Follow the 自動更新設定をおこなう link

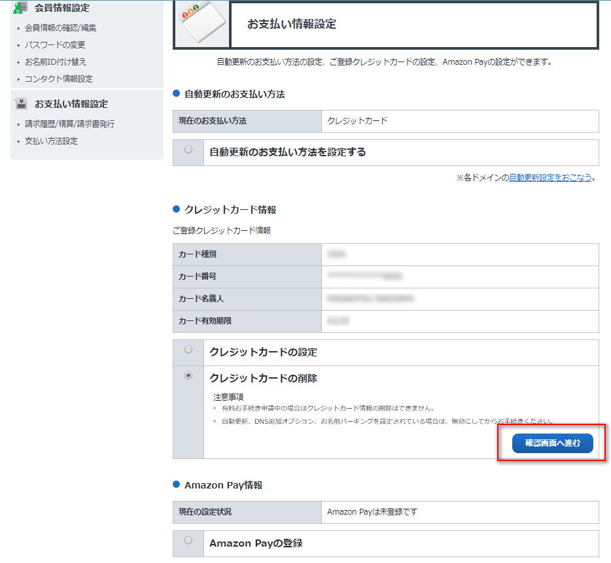[550, 177]
